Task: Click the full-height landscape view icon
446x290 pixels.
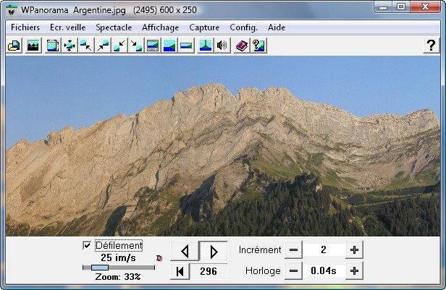Action: click(x=169, y=46)
